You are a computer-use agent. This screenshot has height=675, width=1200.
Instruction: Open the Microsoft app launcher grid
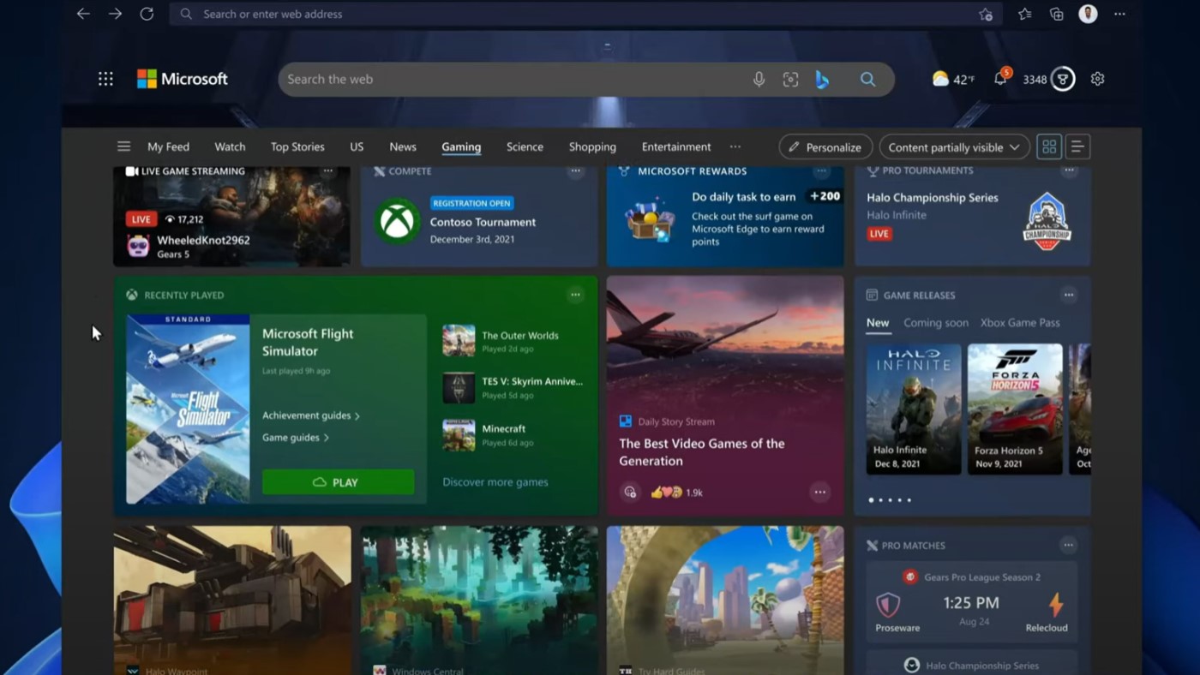[x=105, y=79]
